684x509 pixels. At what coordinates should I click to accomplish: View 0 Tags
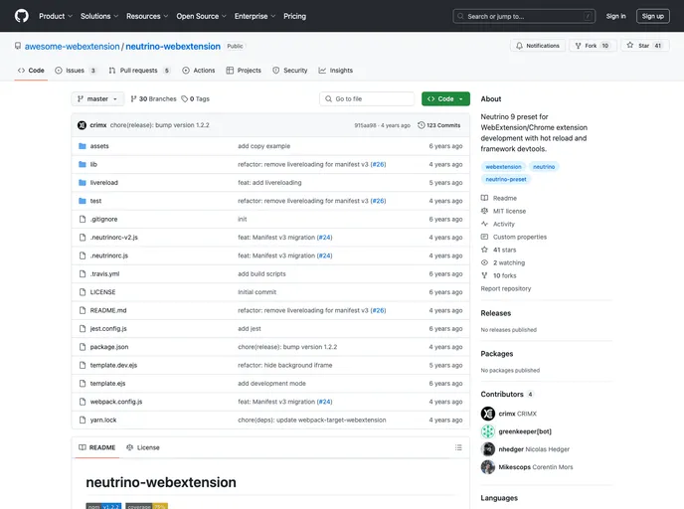[196, 99]
